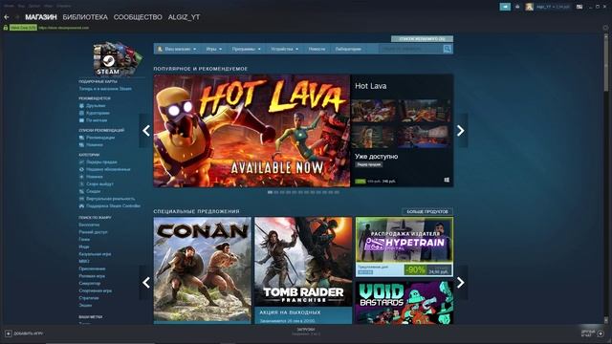View second Hot Lava screenshot thumbnail
This screenshot has width=612, height=344.
click(425, 111)
